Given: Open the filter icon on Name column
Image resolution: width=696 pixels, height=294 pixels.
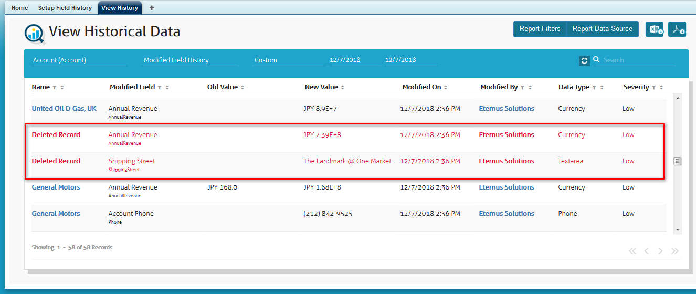Looking at the screenshot, I should 55,88.
